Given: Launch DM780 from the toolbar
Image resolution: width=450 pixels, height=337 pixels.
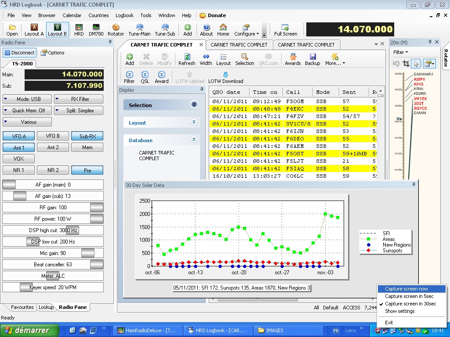Looking at the screenshot, I should tap(96, 30).
